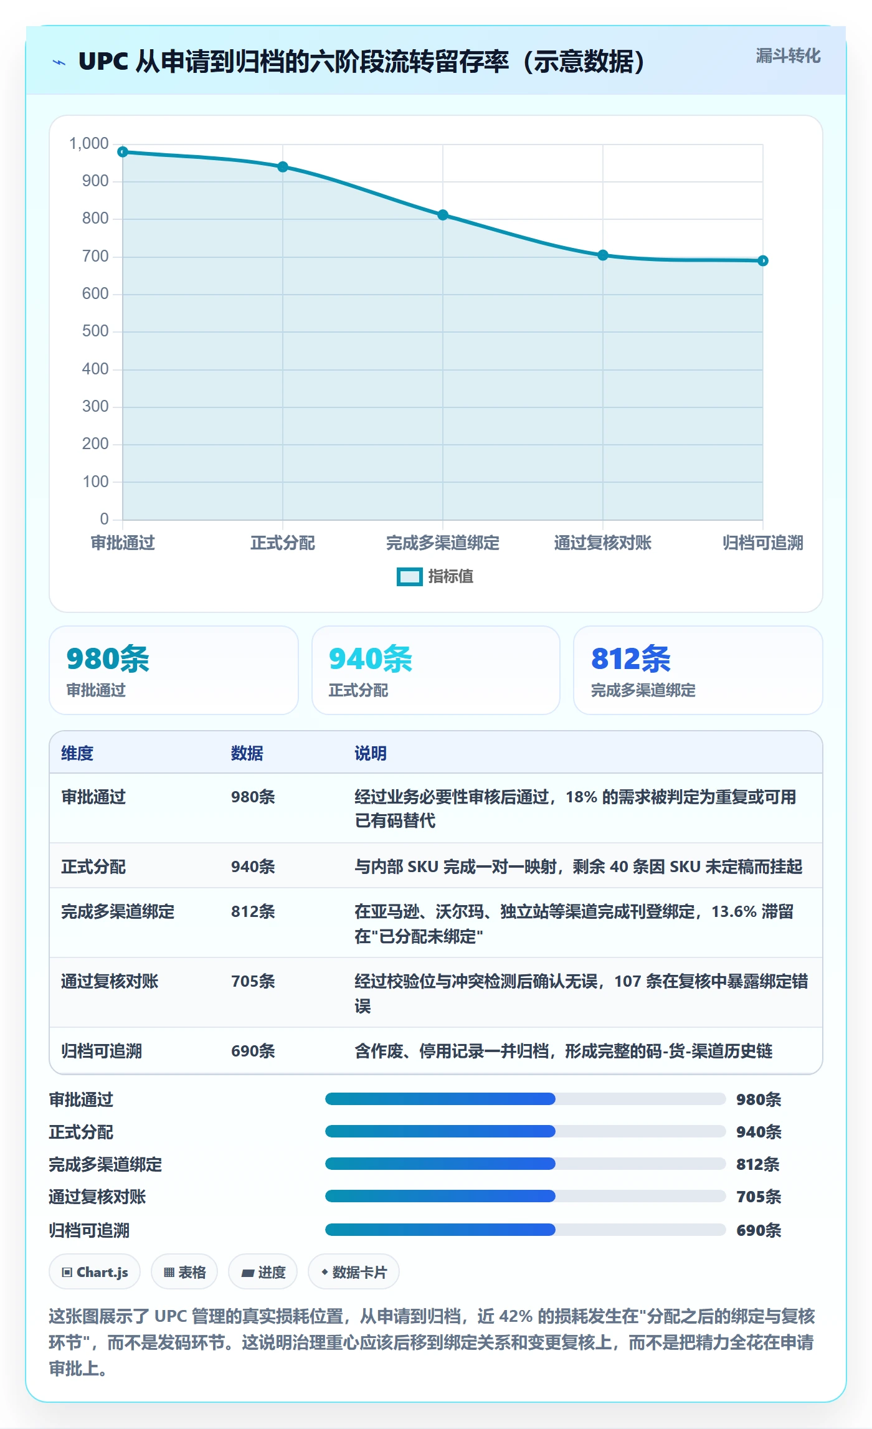This screenshot has height=1429, width=872.
Task: Click the 表格 tag chip
Action: 184,1272
